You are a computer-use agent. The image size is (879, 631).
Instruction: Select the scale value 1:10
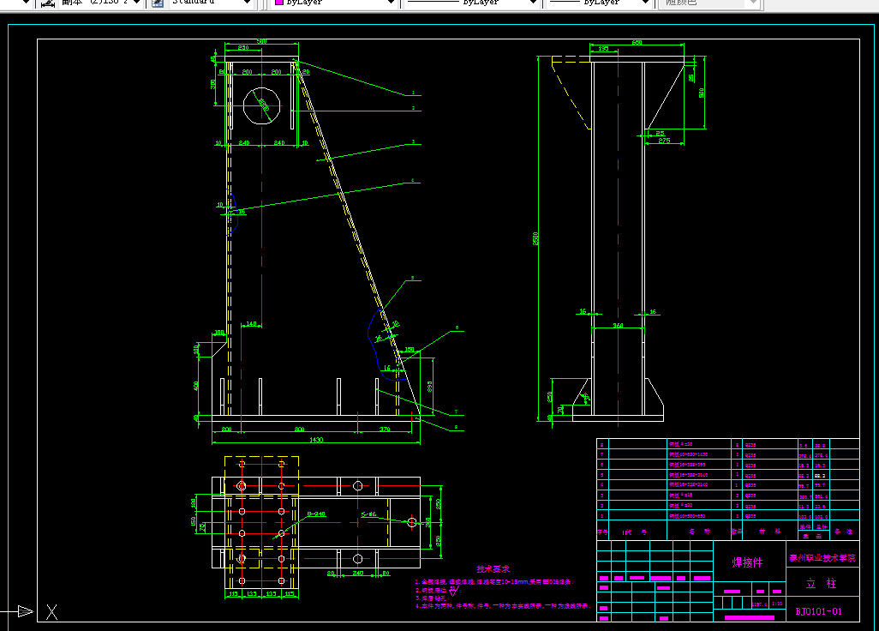click(x=777, y=604)
